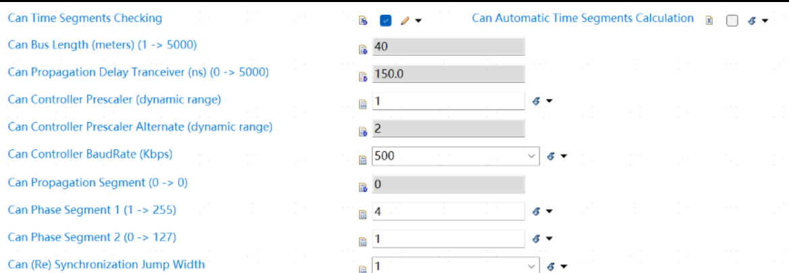This screenshot has height=273, width=789.
Task: Open arrow menu for Automatic Time Segments Calculation
Action: (x=765, y=21)
